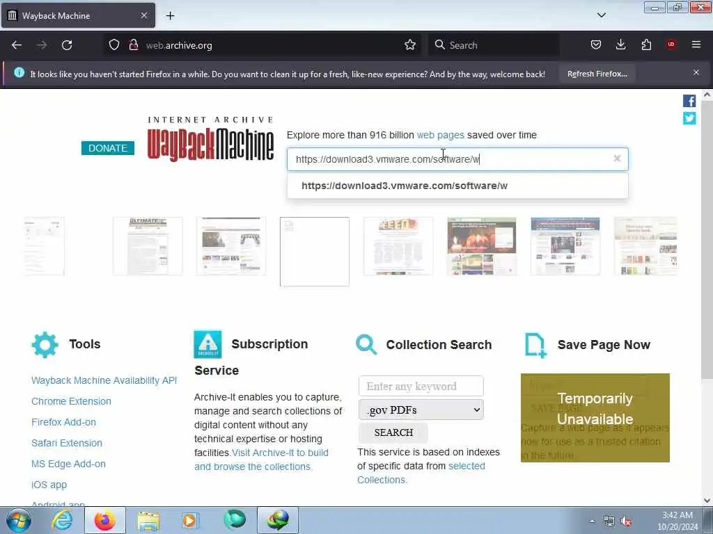Image resolution: width=713 pixels, height=534 pixels.
Task: Open iOS app link
Action: tap(49, 485)
